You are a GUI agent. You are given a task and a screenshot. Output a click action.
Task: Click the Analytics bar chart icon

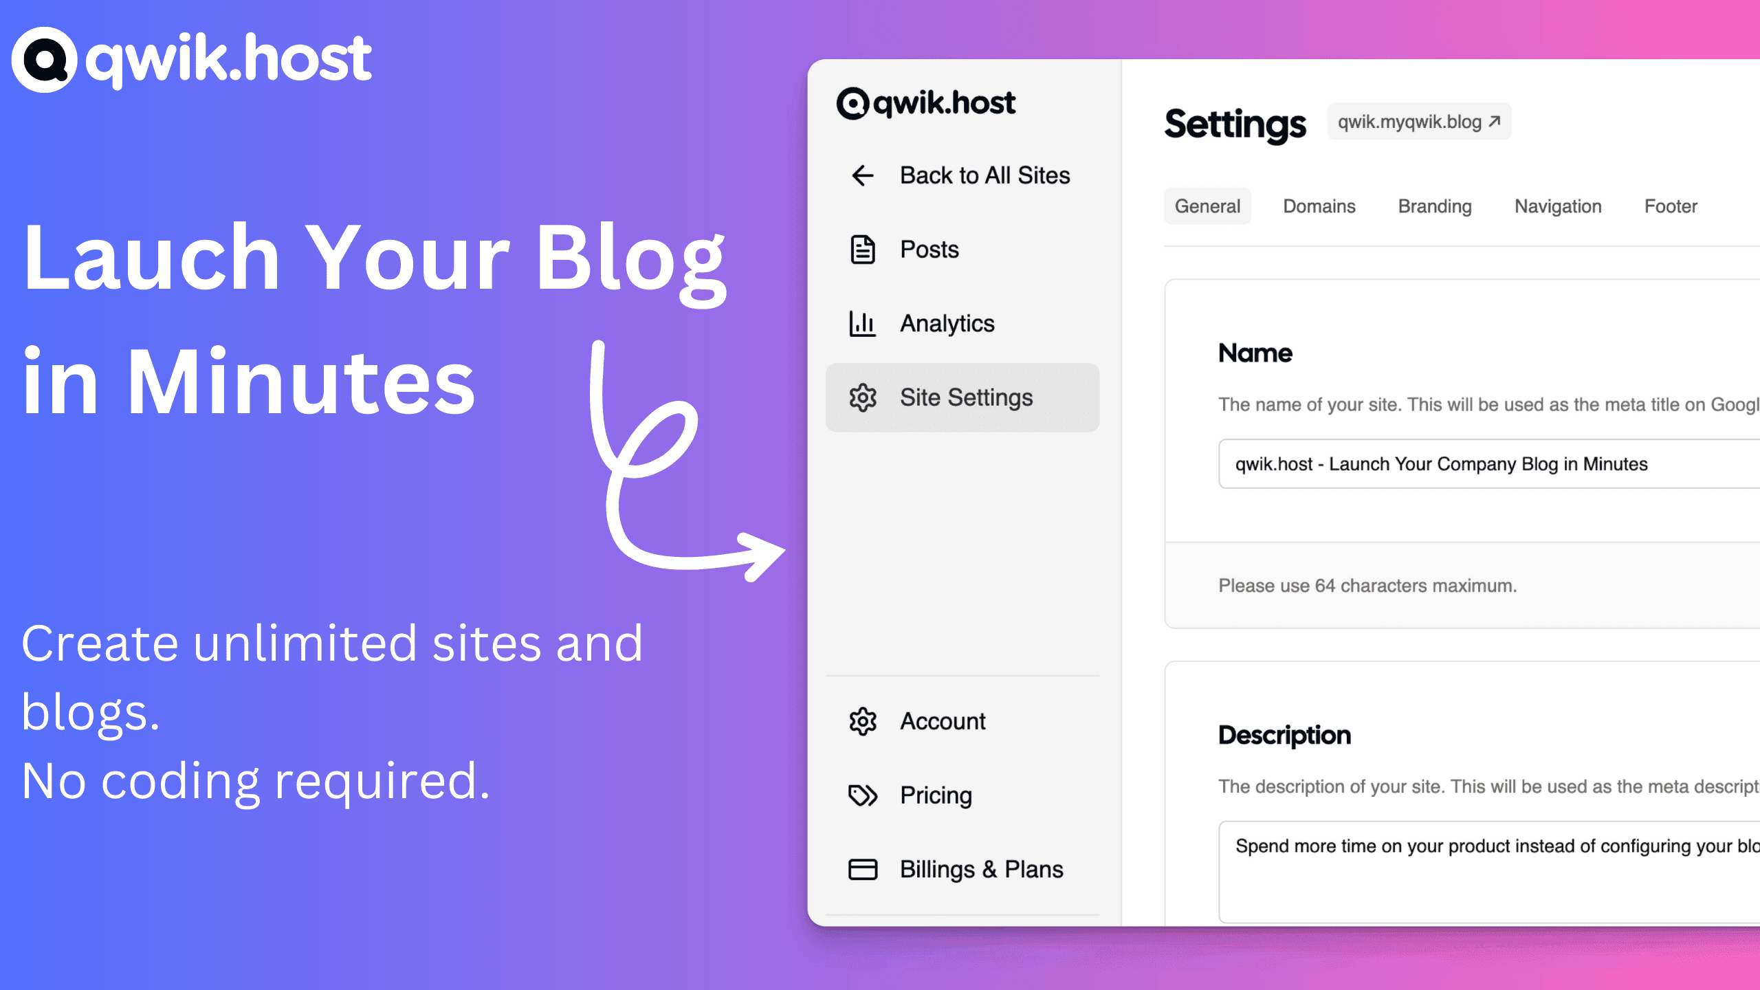tap(862, 322)
